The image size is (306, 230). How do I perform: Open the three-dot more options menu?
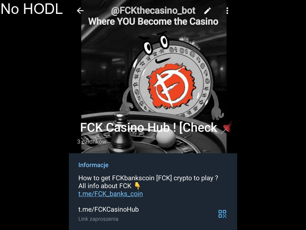pyautogui.click(x=227, y=11)
